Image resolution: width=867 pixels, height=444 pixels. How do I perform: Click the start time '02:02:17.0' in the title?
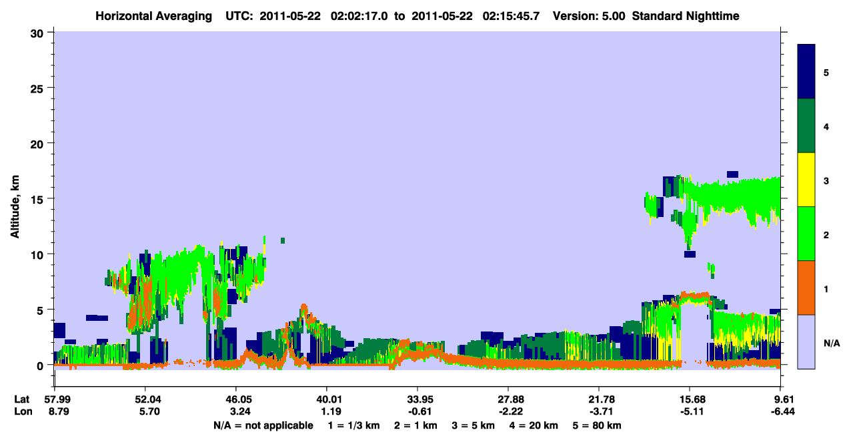[364, 16]
